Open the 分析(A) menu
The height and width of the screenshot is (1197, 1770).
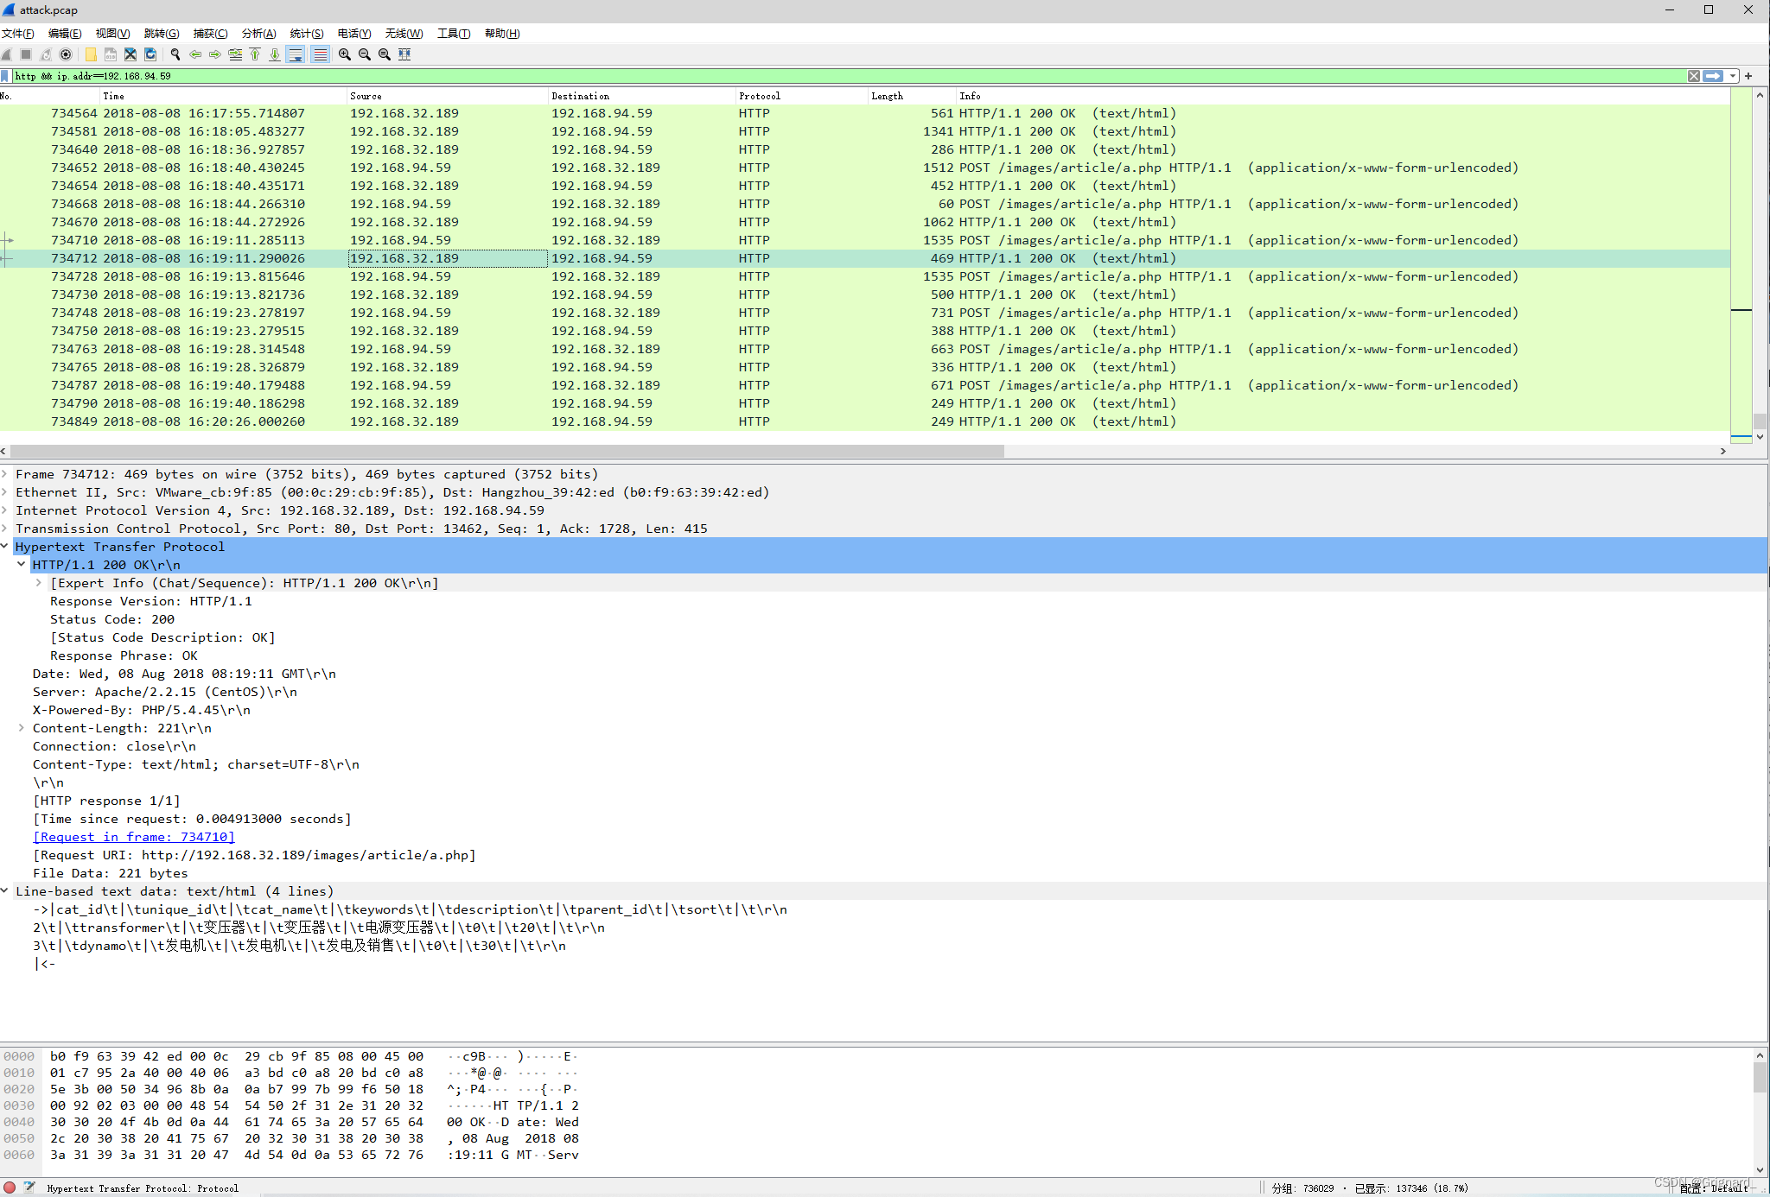tap(258, 34)
